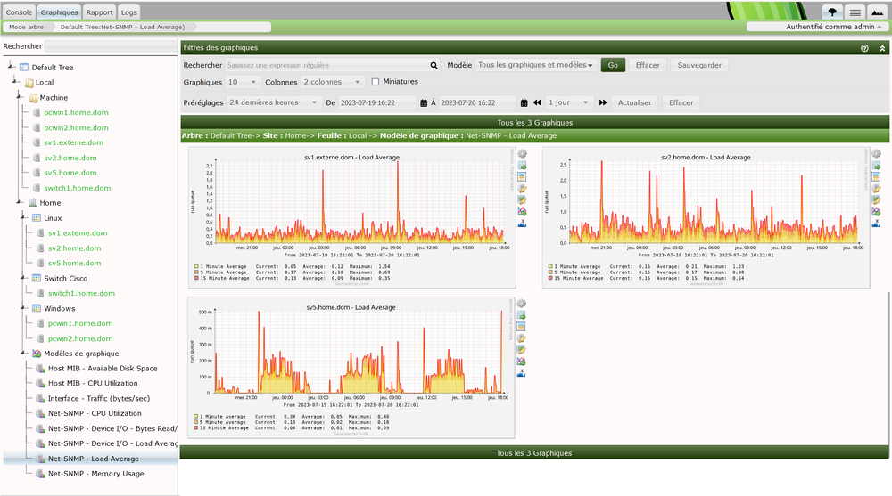The height and width of the screenshot is (496, 892).
Task: Select pcwin1.home.dom under Windows
Action: click(x=80, y=323)
